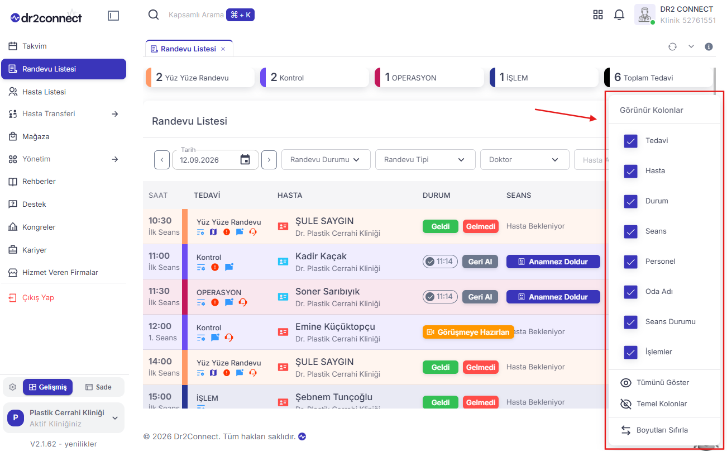This screenshot has width=727, height=451.
Task: Expand the Plastik Cerrahi Kliniği clinic selector
Action: [x=64, y=417]
